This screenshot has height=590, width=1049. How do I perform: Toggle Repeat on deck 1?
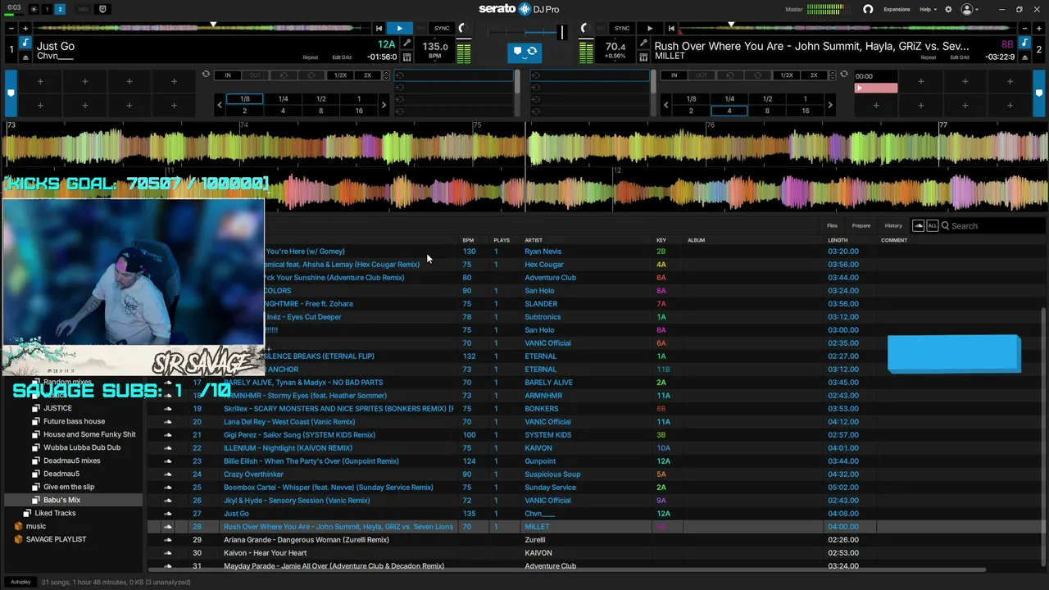pyautogui.click(x=310, y=57)
